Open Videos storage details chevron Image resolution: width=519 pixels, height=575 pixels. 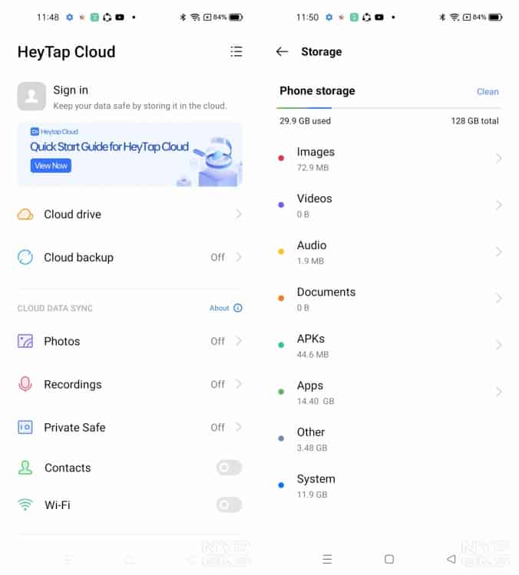498,205
